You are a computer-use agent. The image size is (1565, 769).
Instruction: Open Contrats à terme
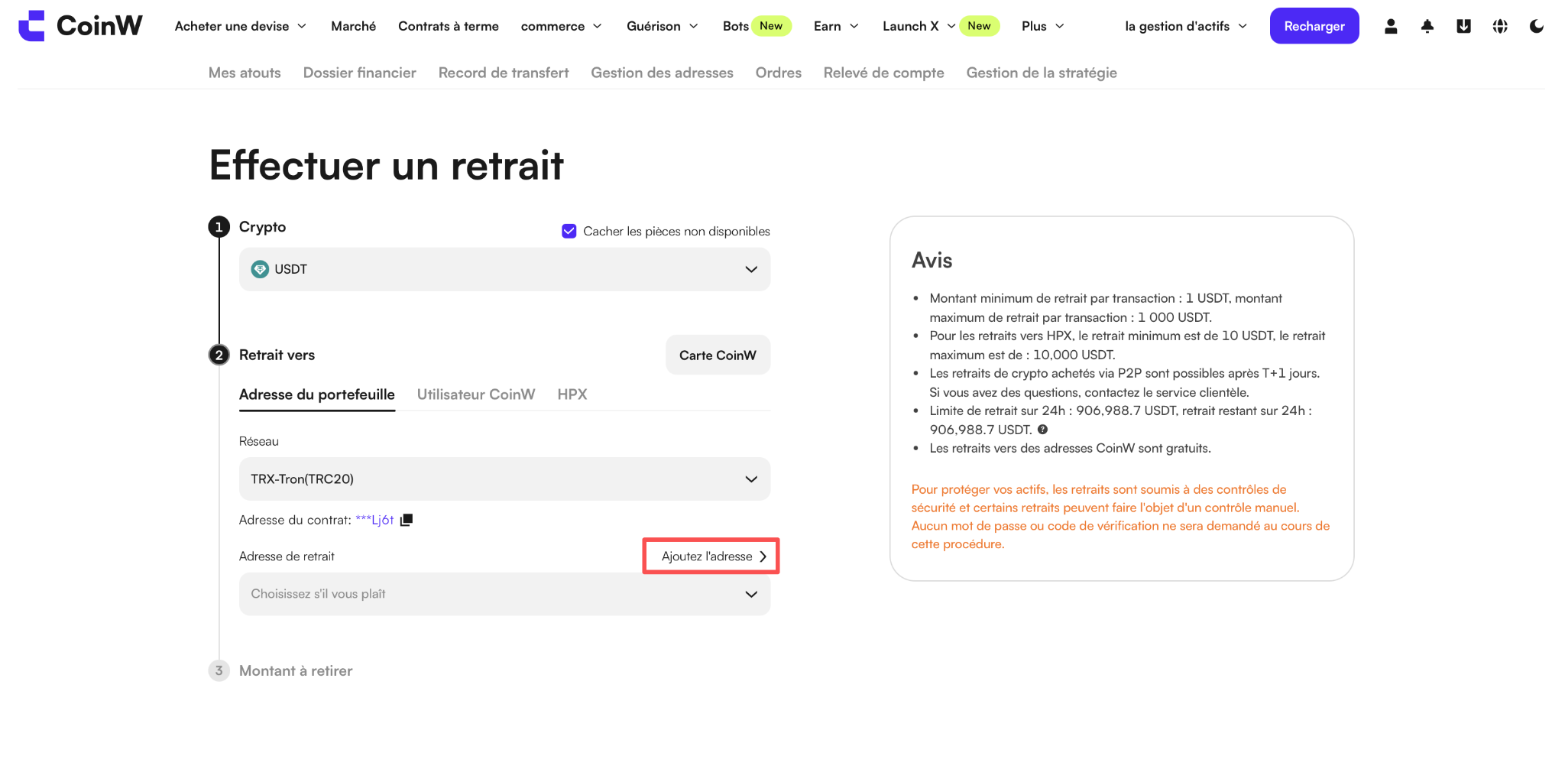pos(449,26)
